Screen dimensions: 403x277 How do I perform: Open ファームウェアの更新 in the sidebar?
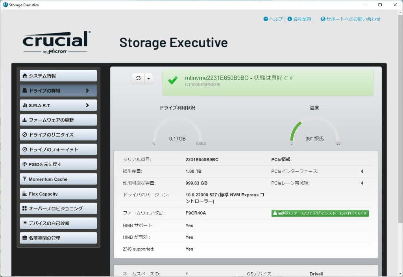[58, 120]
